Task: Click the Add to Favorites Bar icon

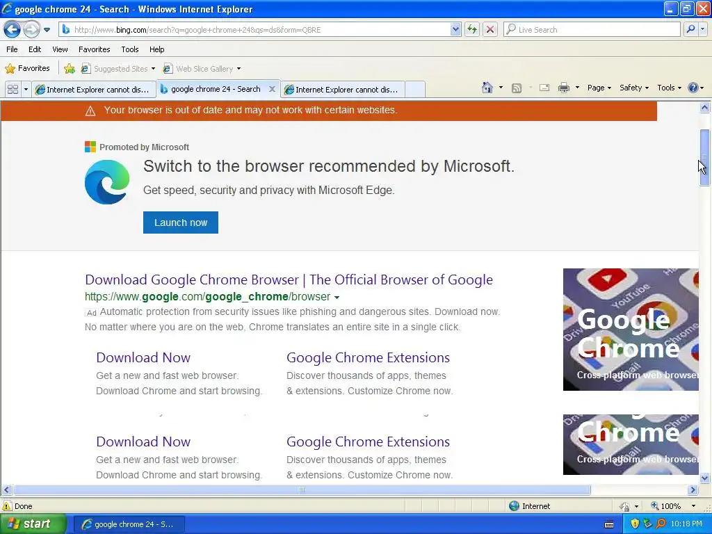Action: coord(70,69)
